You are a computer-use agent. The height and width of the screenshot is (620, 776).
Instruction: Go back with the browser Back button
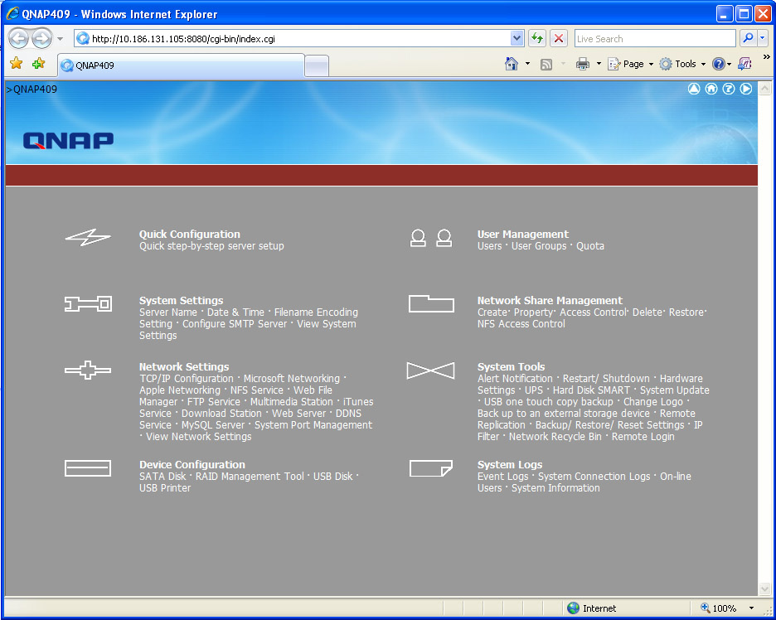pyautogui.click(x=18, y=39)
